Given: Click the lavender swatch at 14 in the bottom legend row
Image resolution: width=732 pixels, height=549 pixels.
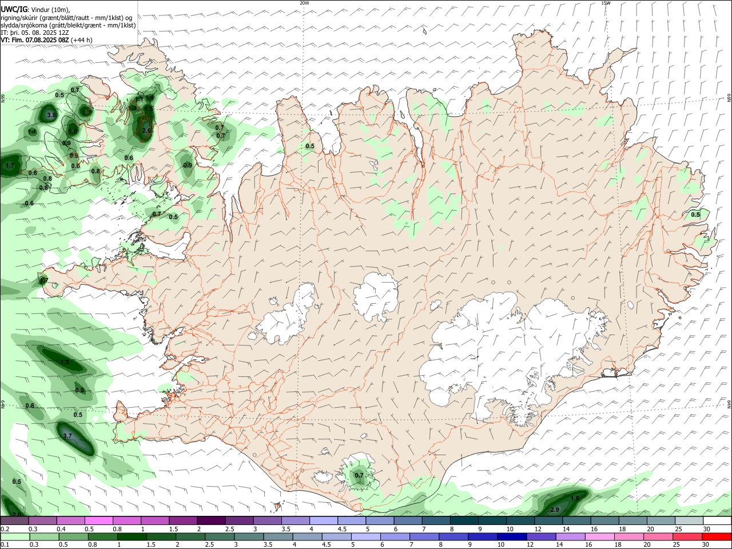Looking at the screenshot, I should pyautogui.click(x=570, y=537).
